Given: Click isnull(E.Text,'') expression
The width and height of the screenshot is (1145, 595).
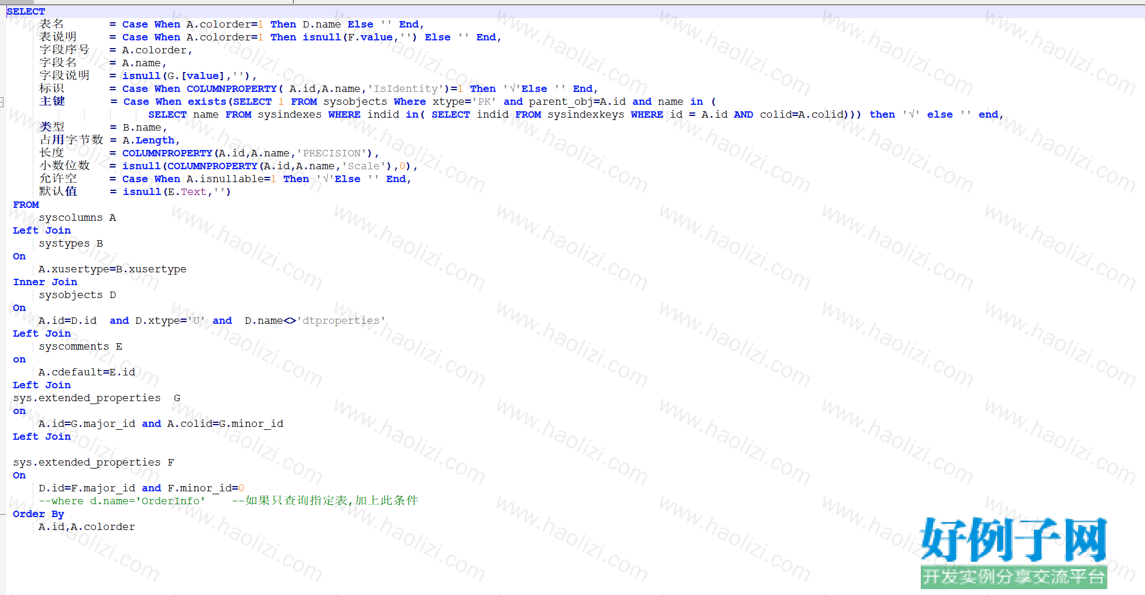Looking at the screenshot, I should [177, 192].
